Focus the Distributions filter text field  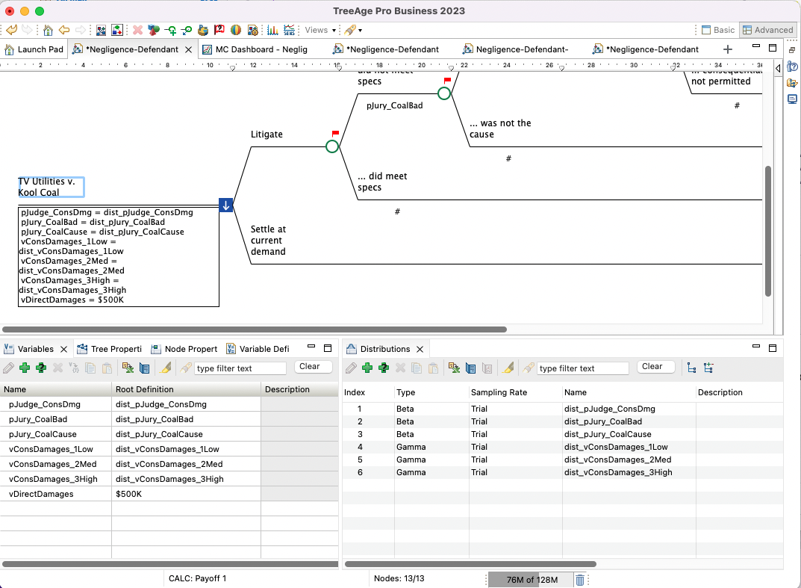coord(583,368)
